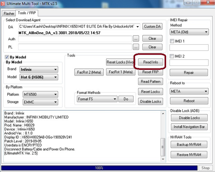
Task: Click the Ultimate Multi Tool title bar app icon
Action: click(x=3, y=4)
